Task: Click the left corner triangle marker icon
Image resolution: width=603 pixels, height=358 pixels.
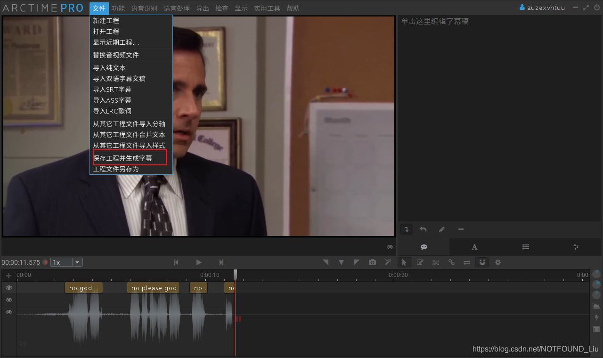Action: pos(326,262)
